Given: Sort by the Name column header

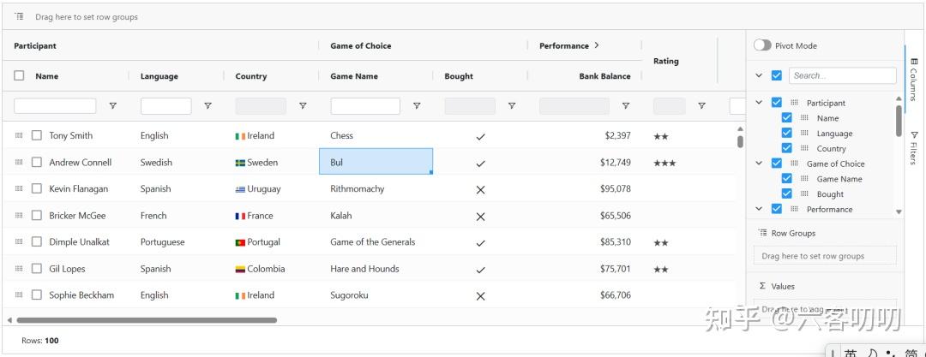Looking at the screenshot, I should coord(46,76).
